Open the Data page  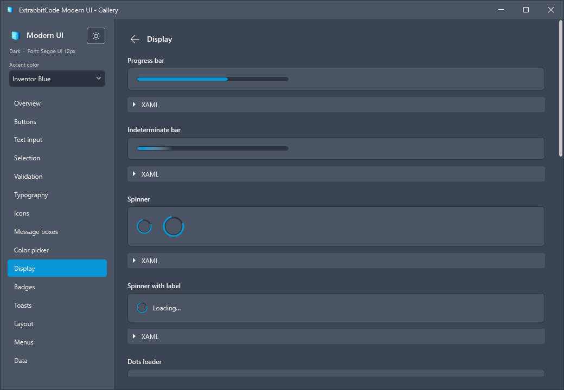57,361
